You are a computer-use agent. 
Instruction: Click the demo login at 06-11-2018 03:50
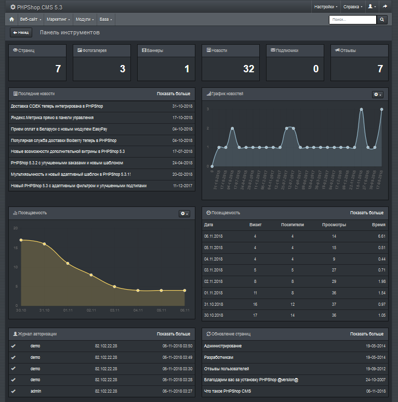(35, 346)
